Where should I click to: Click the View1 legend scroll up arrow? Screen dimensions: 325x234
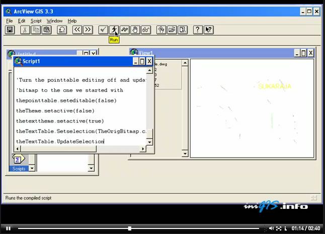click(x=185, y=63)
